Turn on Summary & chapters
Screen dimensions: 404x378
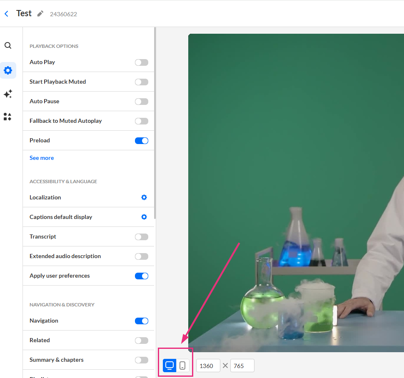pos(142,360)
